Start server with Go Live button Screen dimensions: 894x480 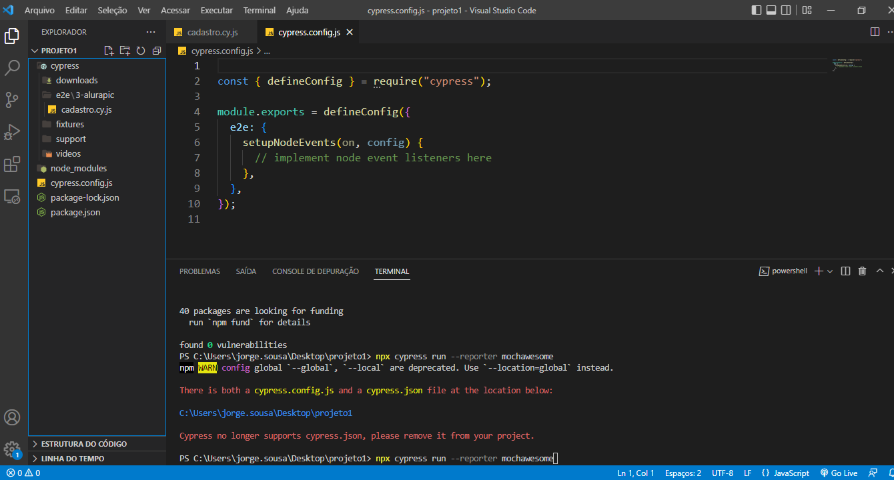pos(839,473)
